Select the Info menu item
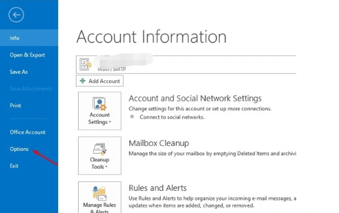 pos(29,38)
